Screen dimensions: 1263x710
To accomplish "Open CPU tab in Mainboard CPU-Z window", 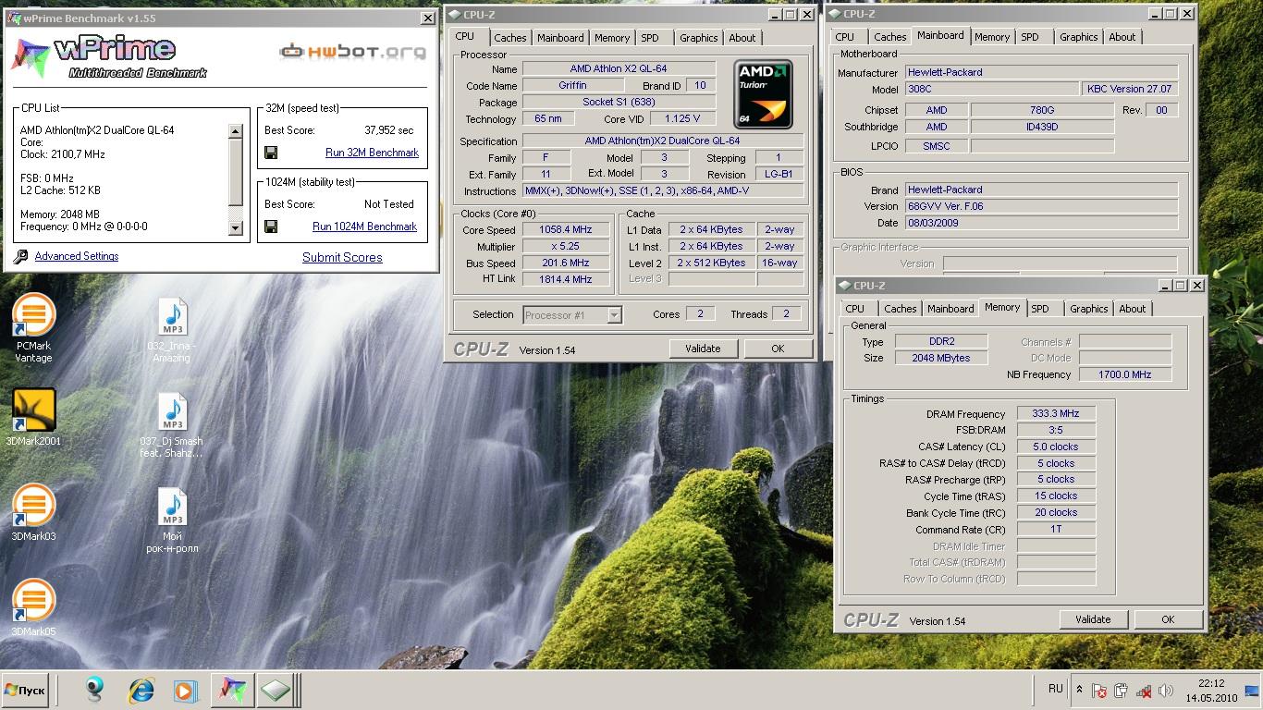I will tap(845, 37).
